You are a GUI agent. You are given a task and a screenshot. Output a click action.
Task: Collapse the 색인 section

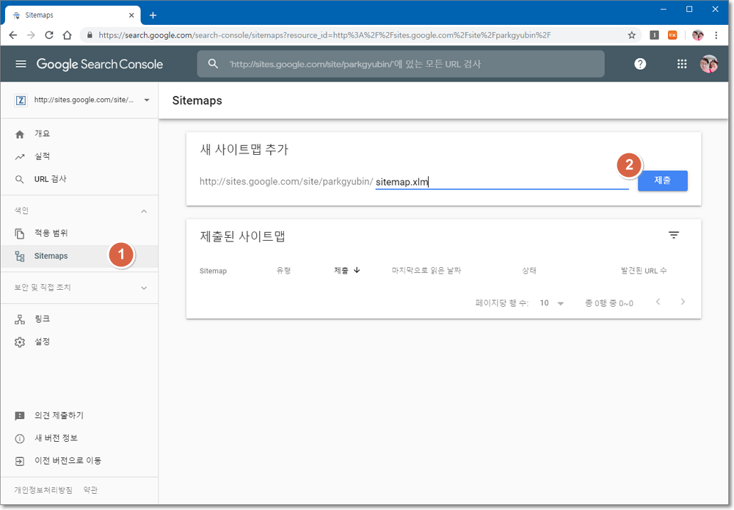pyautogui.click(x=144, y=211)
